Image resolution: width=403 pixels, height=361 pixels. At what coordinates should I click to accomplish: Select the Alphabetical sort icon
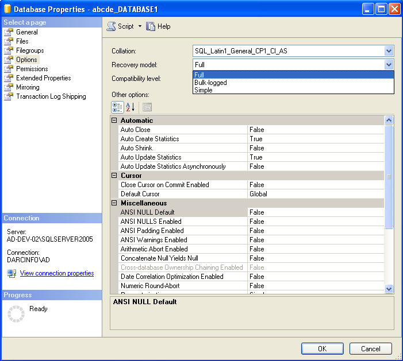pos(131,107)
